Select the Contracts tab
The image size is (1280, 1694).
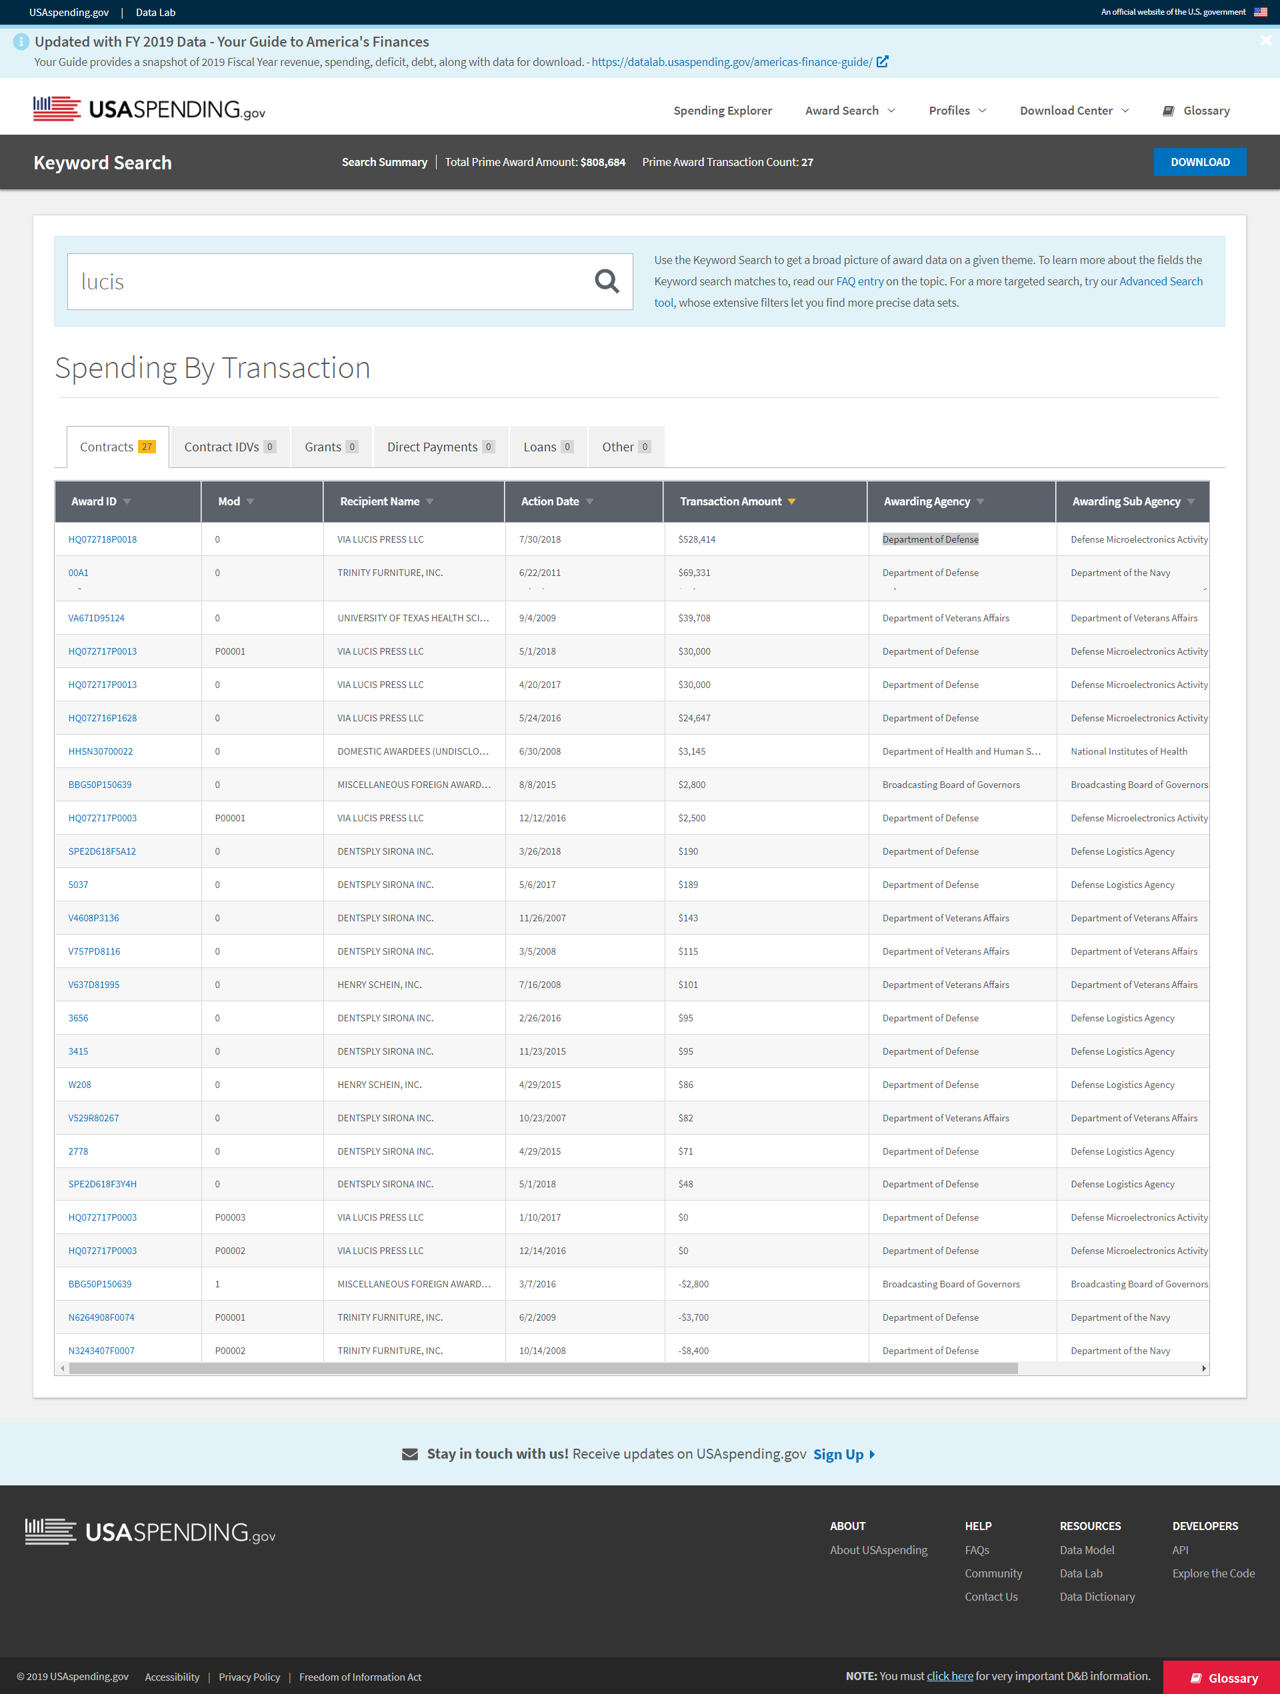[118, 447]
